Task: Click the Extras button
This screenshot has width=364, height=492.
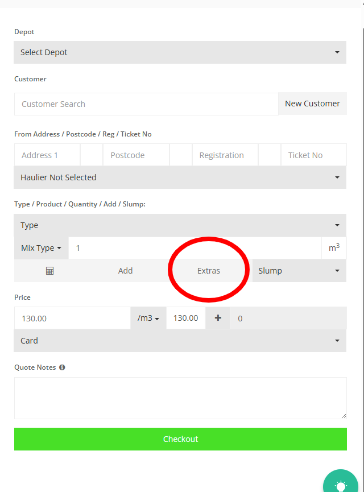Action: tap(209, 271)
